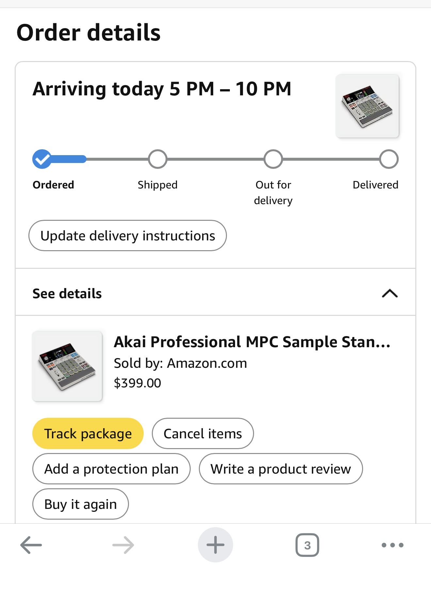The image size is (431, 600).
Task: Click the blue Ordered checkmark circle
Action: [x=42, y=159]
